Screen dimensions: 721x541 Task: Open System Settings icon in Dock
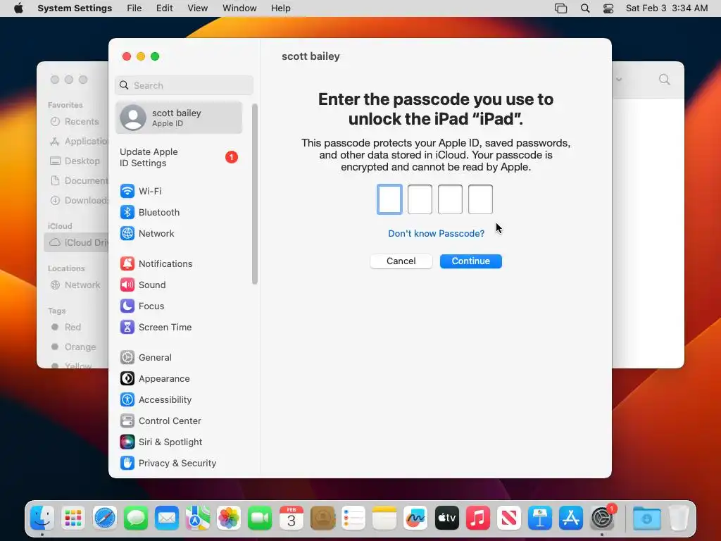[x=602, y=518]
